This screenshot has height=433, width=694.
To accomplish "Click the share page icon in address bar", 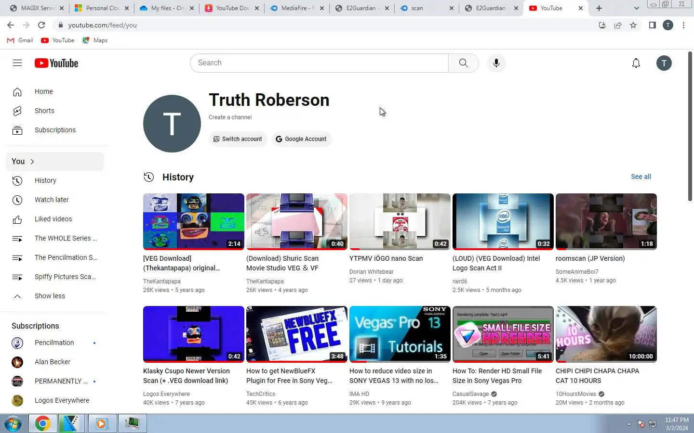I will (x=618, y=25).
